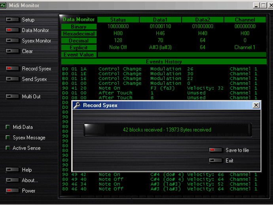The image size is (273, 205).
Task: Click the Events History header bar
Action: 164,61
